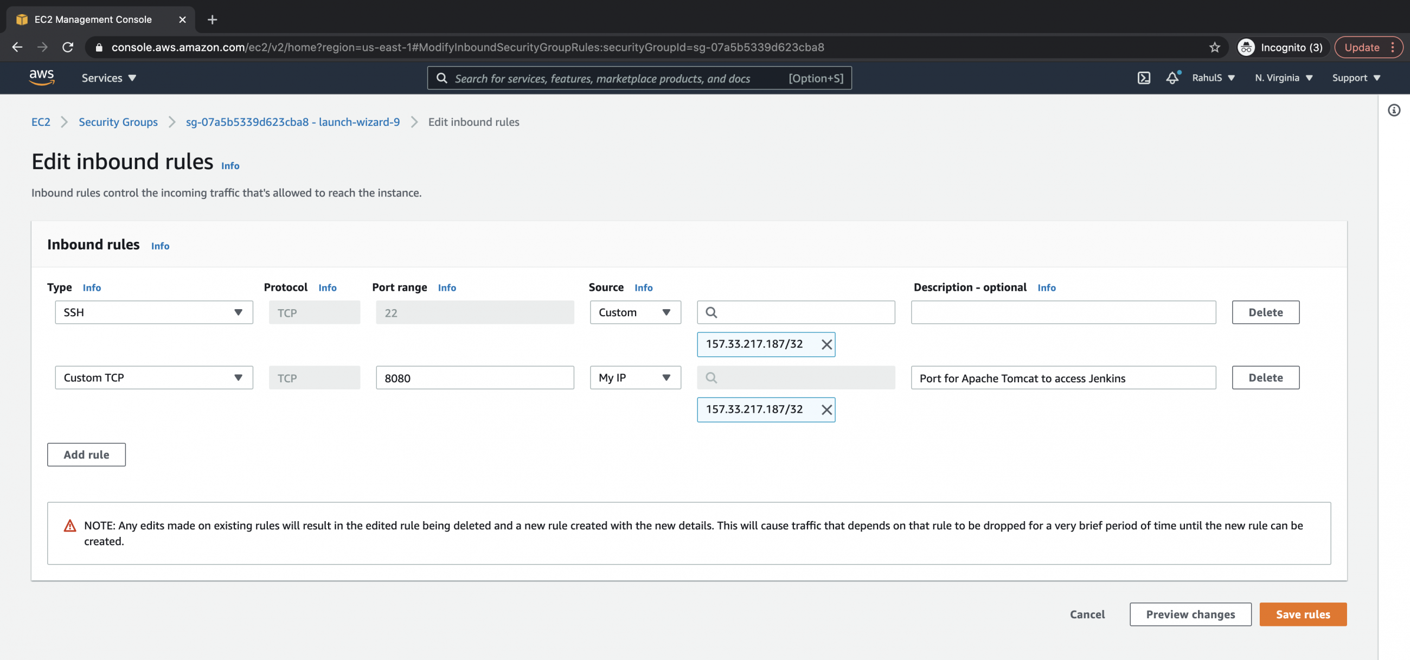Bookmark the page with the star icon

[1215, 47]
